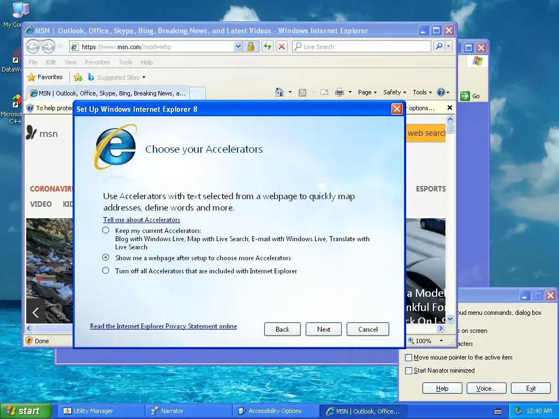This screenshot has height=419, width=559.
Task: Click the Home icon in command bar
Action: (x=279, y=92)
